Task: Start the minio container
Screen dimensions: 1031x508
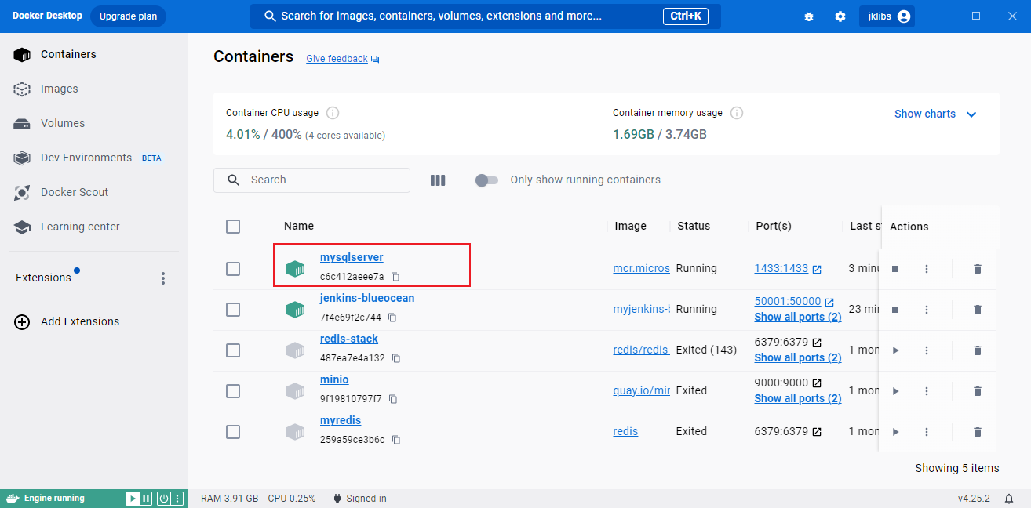Action: 895,391
